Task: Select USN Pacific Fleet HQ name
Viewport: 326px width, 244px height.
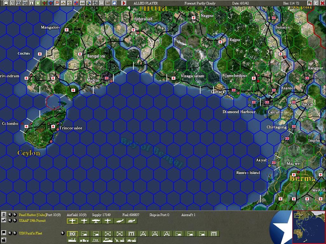Action: [31, 233]
